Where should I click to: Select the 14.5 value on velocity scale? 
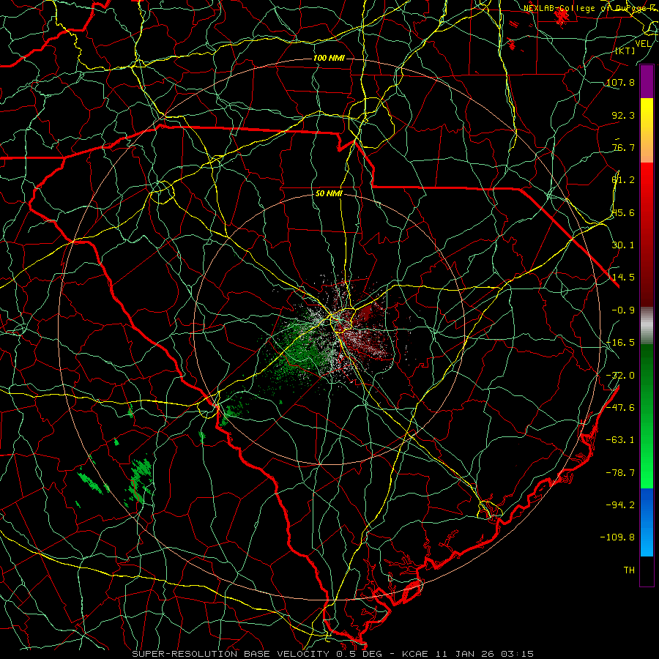(x=623, y=278)
